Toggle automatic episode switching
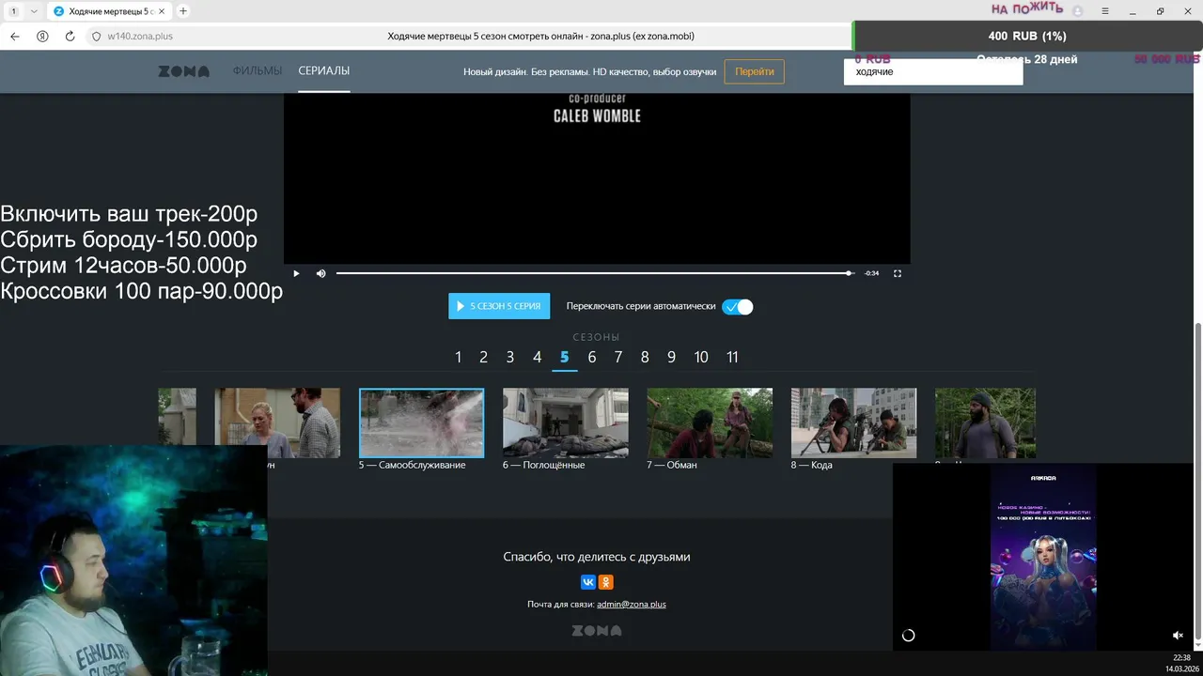 [x=738, y=306]
